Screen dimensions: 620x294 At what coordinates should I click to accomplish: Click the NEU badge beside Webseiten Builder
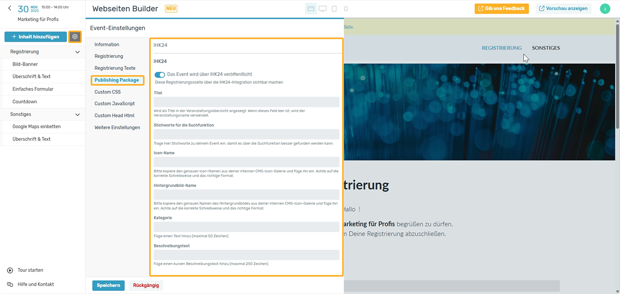pos(171,9)
